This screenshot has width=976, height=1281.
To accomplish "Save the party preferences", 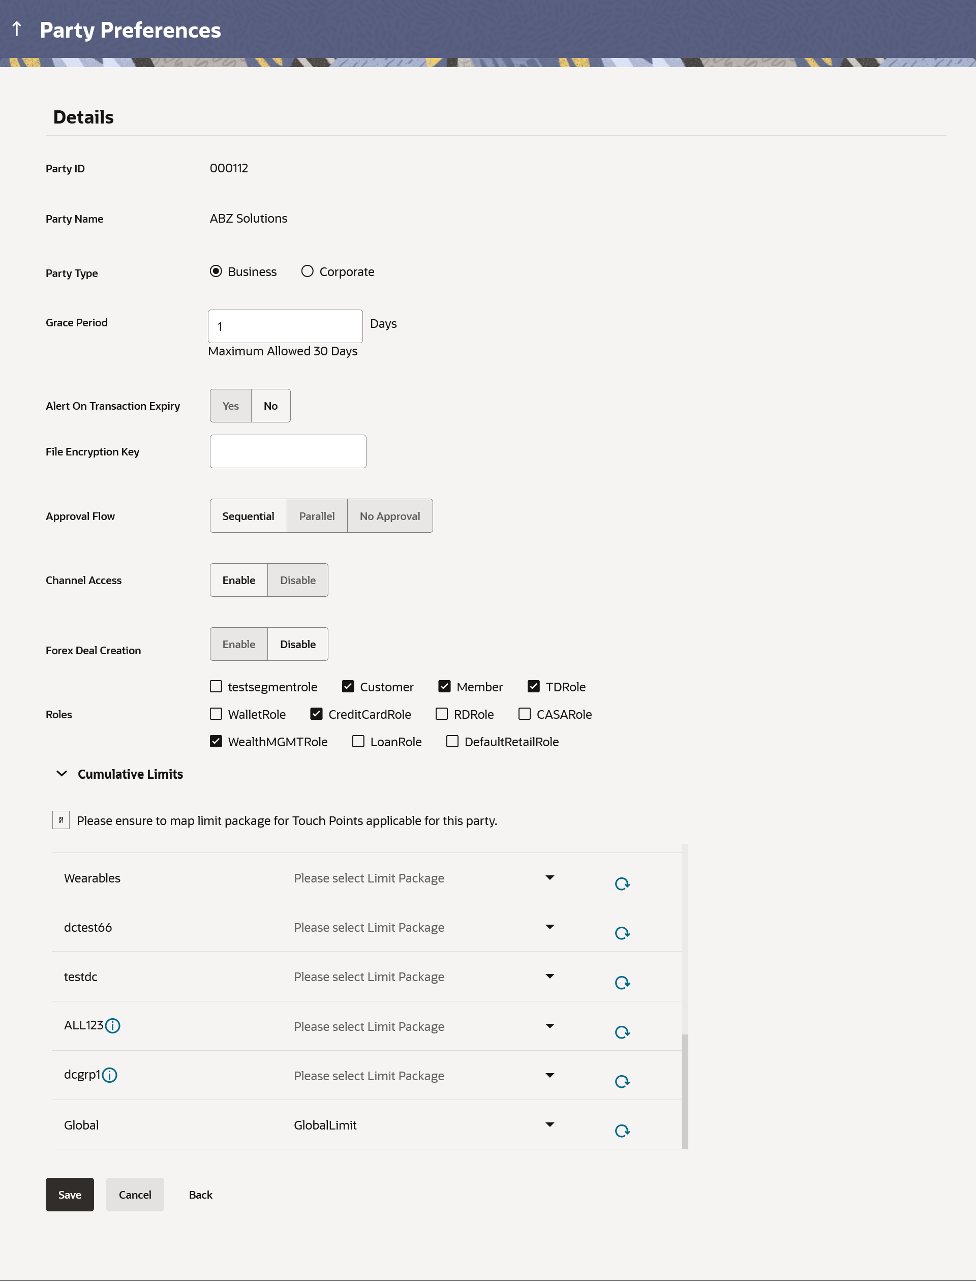I will (x=70, y=1195).
